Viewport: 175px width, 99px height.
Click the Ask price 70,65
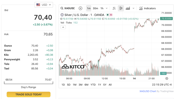(48, 34)
